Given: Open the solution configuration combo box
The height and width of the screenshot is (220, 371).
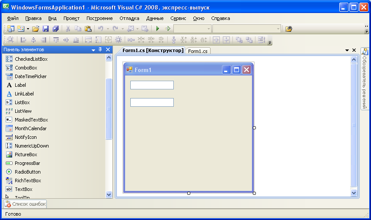Looking at the screenshot, I should 192,29.
